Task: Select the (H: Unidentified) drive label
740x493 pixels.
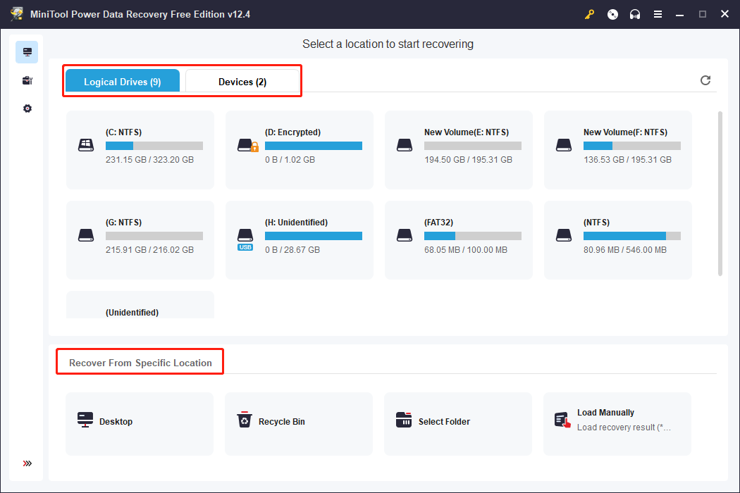Action: 297,223
